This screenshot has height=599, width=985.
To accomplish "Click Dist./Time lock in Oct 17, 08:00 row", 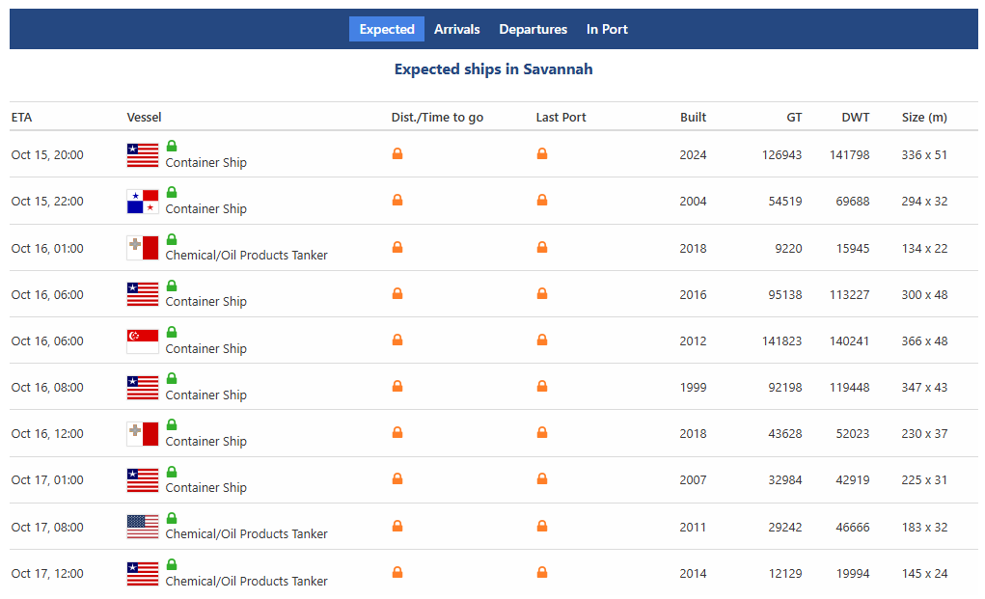I will click(397, 526).
